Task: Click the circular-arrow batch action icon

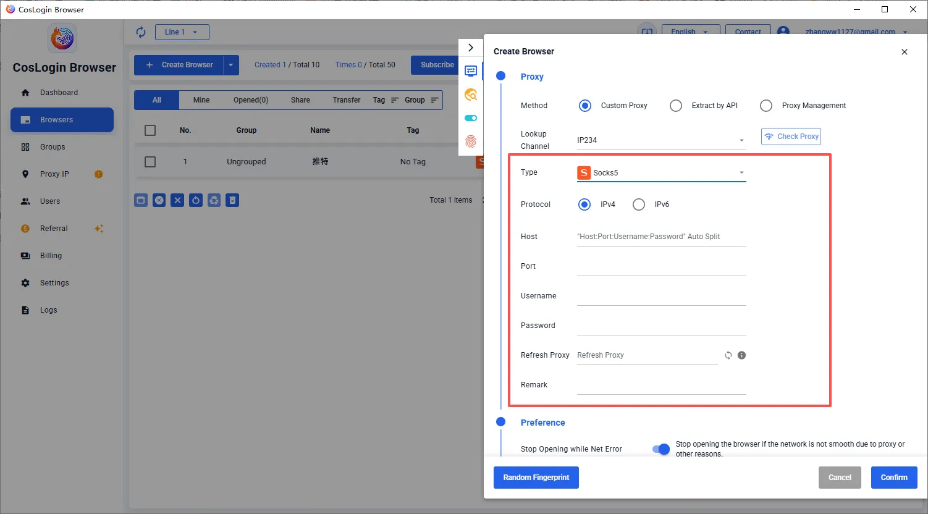Action: [x=196, y=200]
